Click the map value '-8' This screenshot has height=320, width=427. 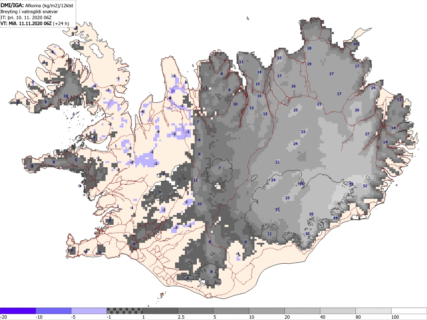click(x=170, y=98)
